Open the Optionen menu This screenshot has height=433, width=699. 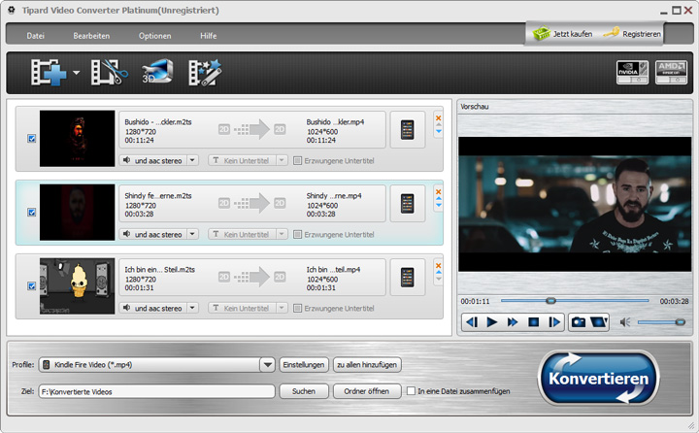coord(154,36)
